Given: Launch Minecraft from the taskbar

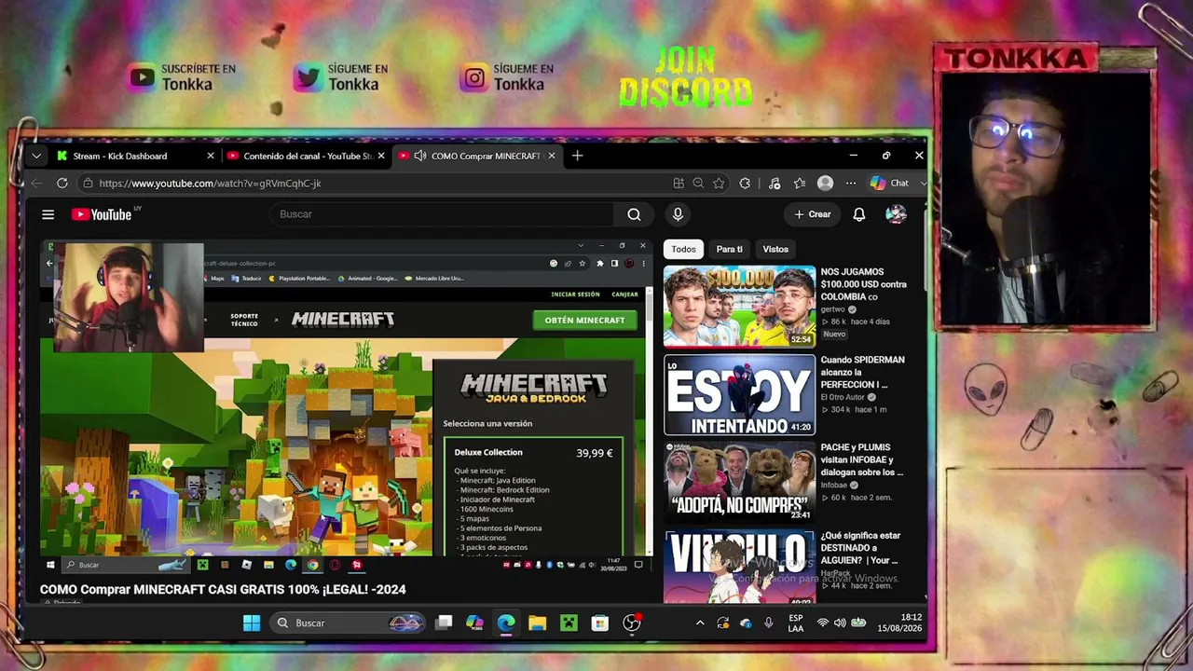Looking at the screenshot, I should (569, 623).
